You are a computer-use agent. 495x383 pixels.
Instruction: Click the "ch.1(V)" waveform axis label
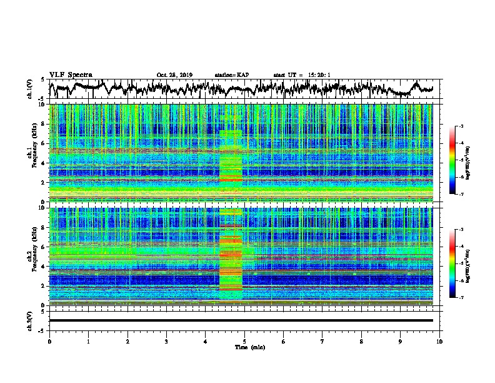[x=29, y=89]
